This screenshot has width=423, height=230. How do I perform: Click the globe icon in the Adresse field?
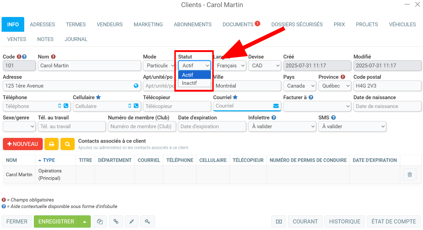[x=136, y=86]
